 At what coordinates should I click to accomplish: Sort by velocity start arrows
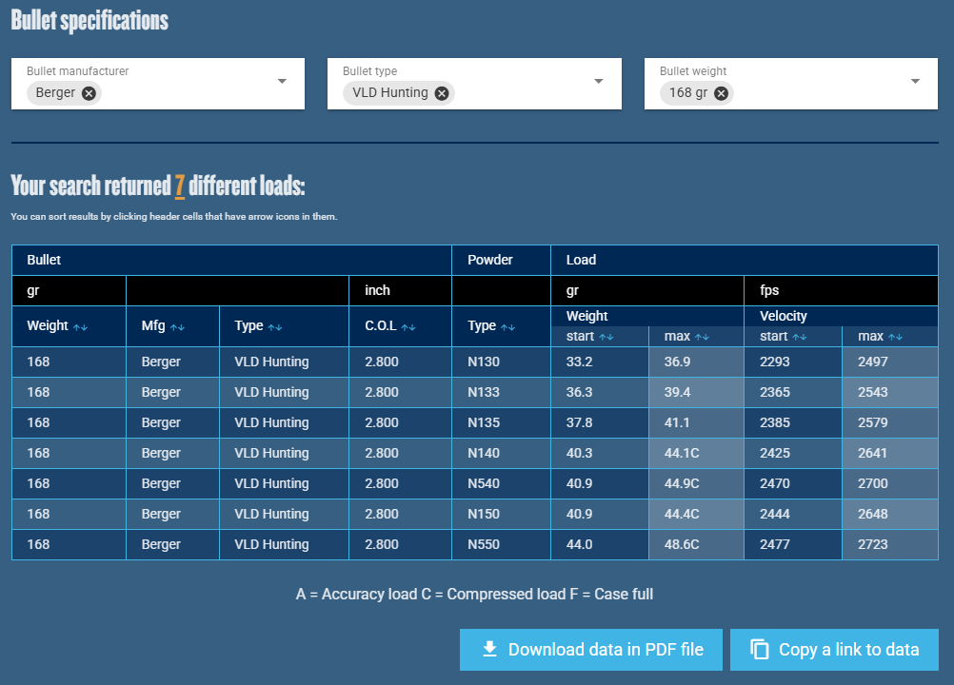click(800, 337)
